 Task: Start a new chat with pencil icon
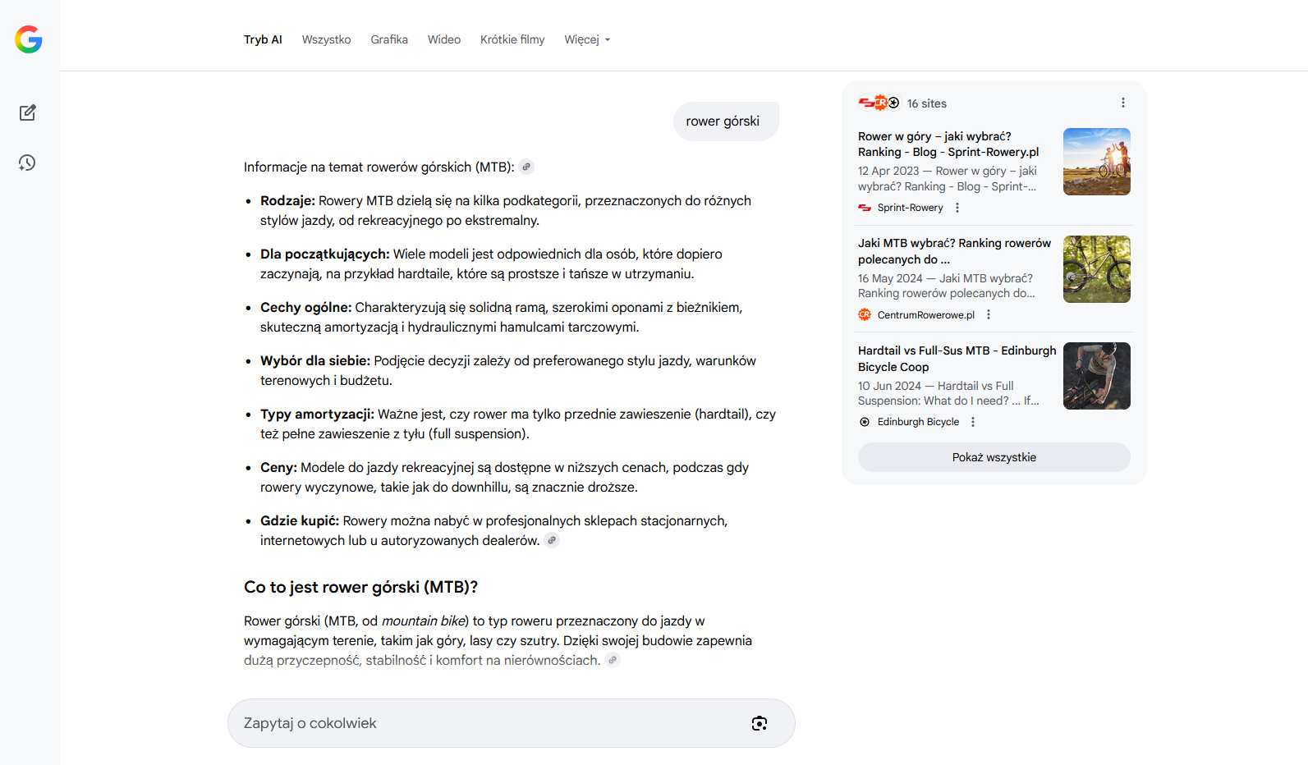click(27, 112)
